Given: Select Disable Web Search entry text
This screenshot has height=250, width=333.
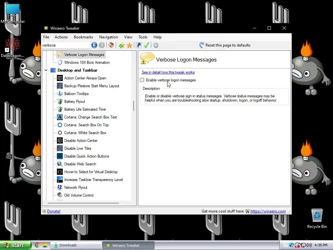Looking at the screenshot, I should [x=80, y=164].
